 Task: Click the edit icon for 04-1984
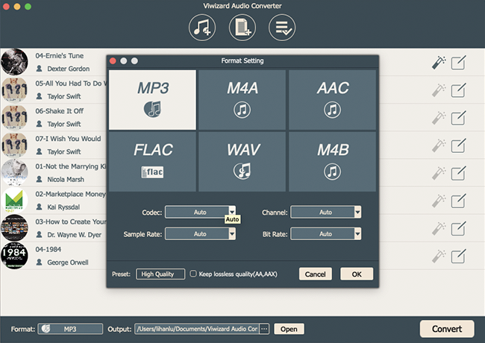point(458,257)
